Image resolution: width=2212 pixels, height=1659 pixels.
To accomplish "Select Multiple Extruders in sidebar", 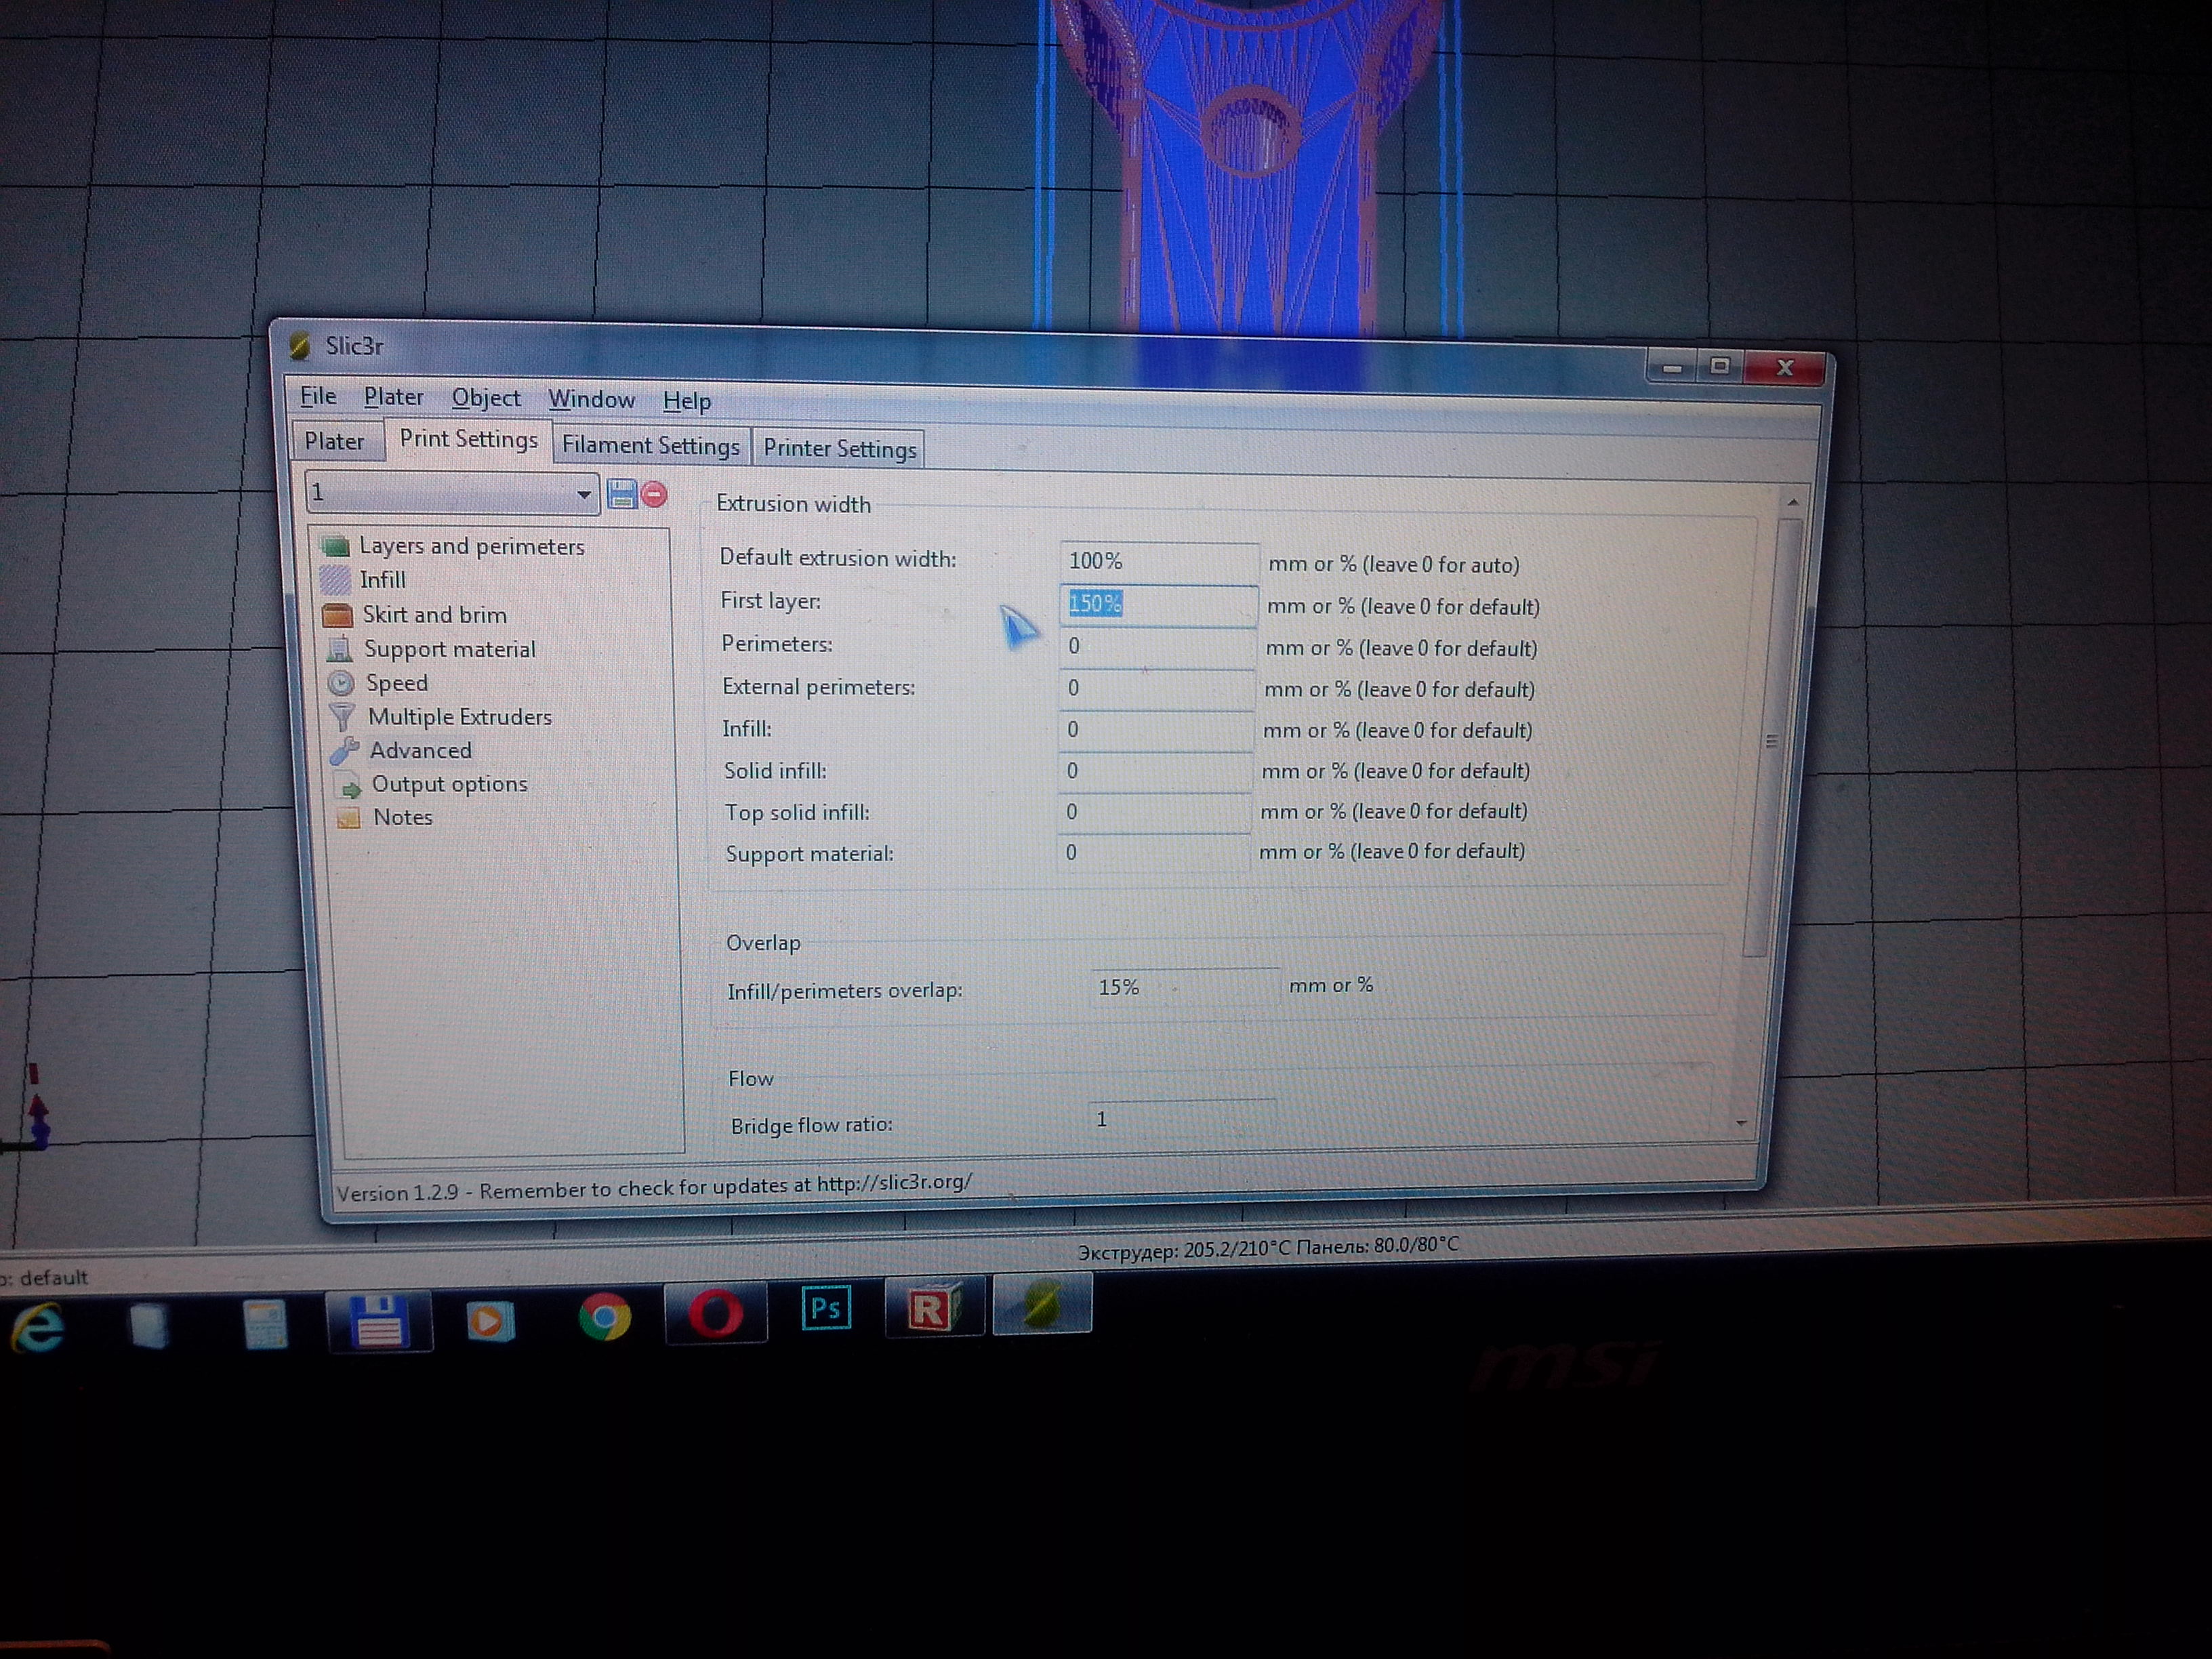I will coord(459,717).
